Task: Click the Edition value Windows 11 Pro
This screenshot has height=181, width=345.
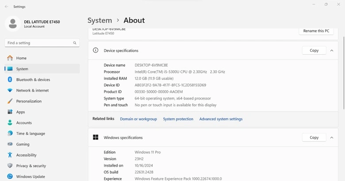Action: pyautogui.click(x=148, y=152)
